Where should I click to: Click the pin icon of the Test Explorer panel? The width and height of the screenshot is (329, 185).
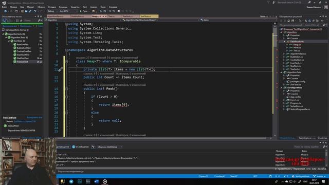(38, 16)
